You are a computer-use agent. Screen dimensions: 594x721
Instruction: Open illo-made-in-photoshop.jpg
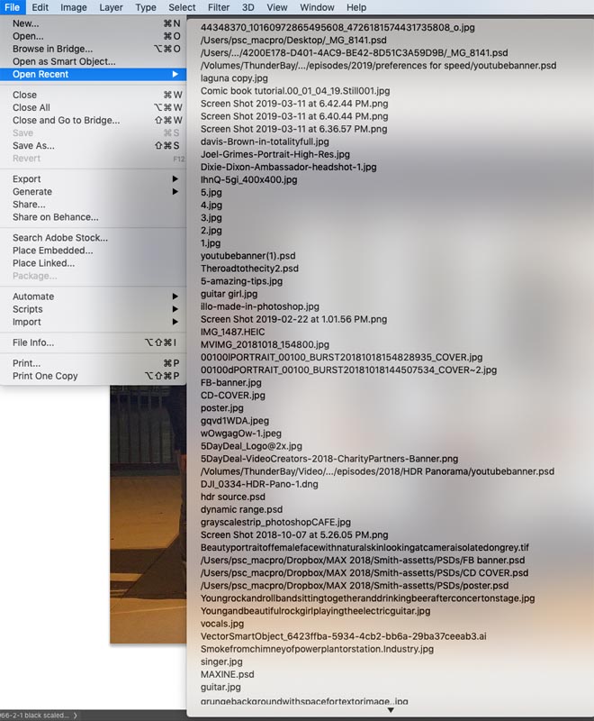(x=260, y=306)
